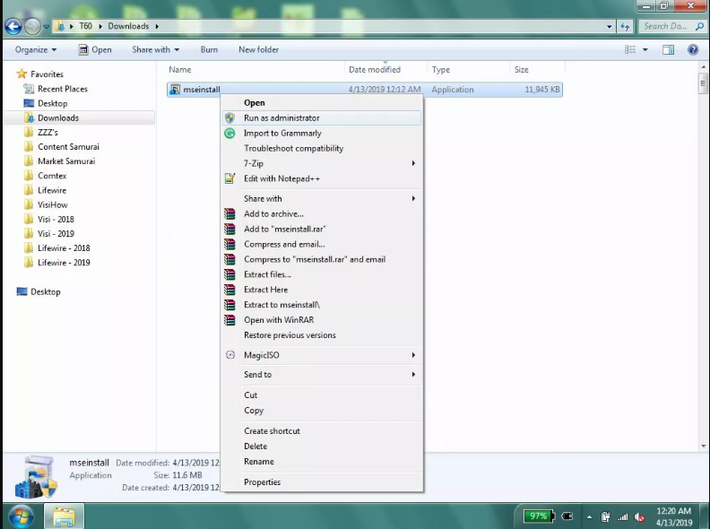This screenshot has height=529, width=710.
Task: Expand the Send to submenu
Action: [413, 375]
